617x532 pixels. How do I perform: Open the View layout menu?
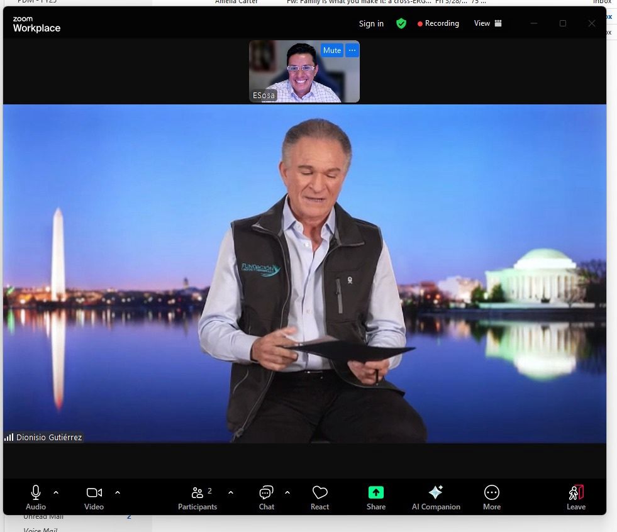point(487,23)
